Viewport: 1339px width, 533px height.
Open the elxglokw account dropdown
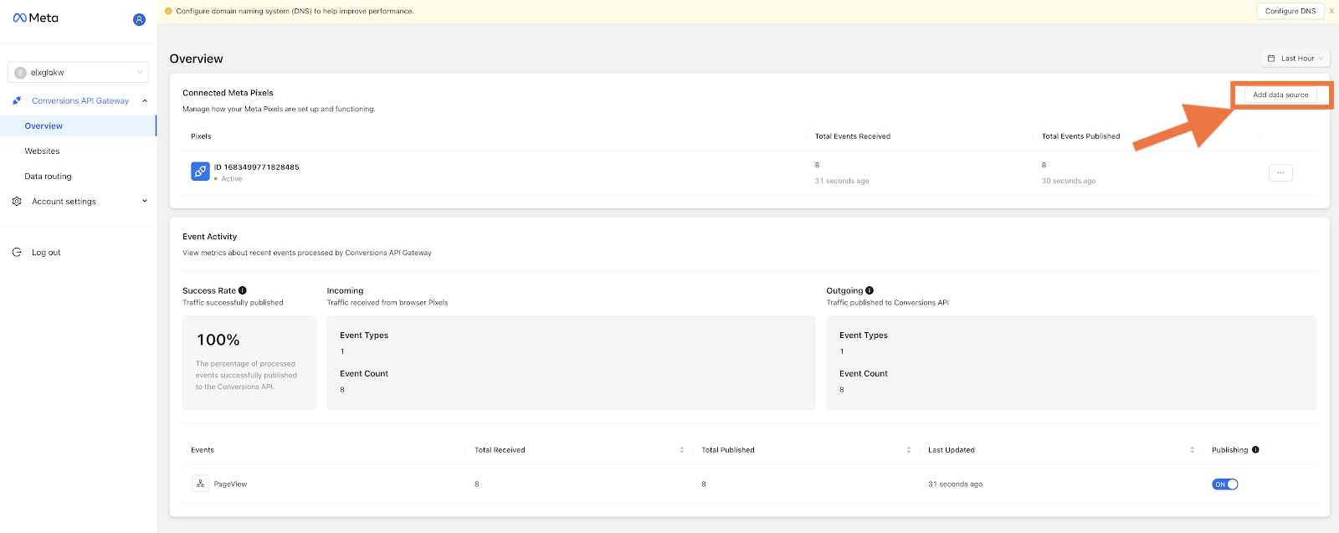point(78,72)
